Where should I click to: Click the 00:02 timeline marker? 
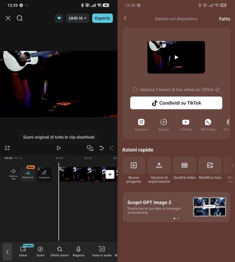point(88,158)
